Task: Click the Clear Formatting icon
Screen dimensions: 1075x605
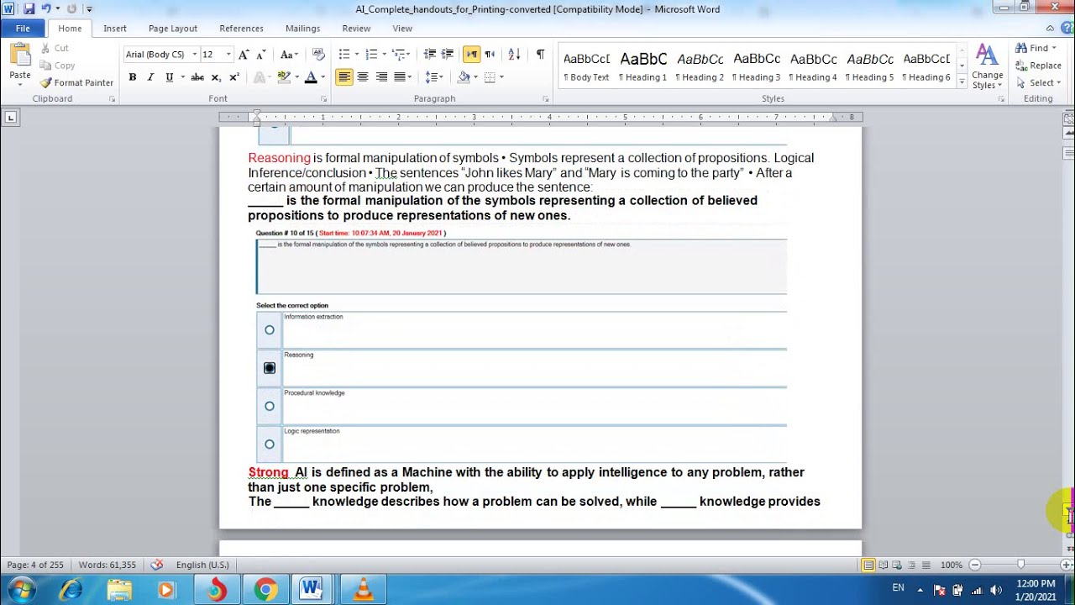Action: tap(318, 54)
